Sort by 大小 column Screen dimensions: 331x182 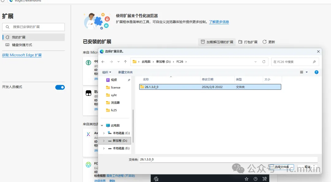click(x=267, y=79)
